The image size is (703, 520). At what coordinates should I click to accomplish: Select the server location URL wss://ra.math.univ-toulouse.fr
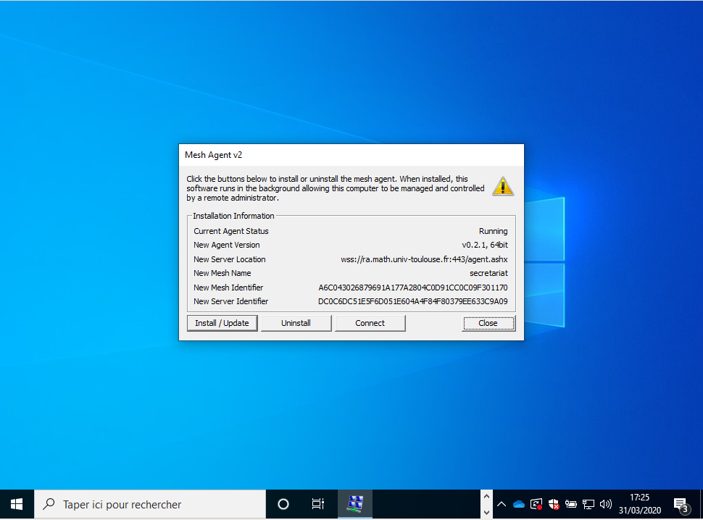[424, 259]
